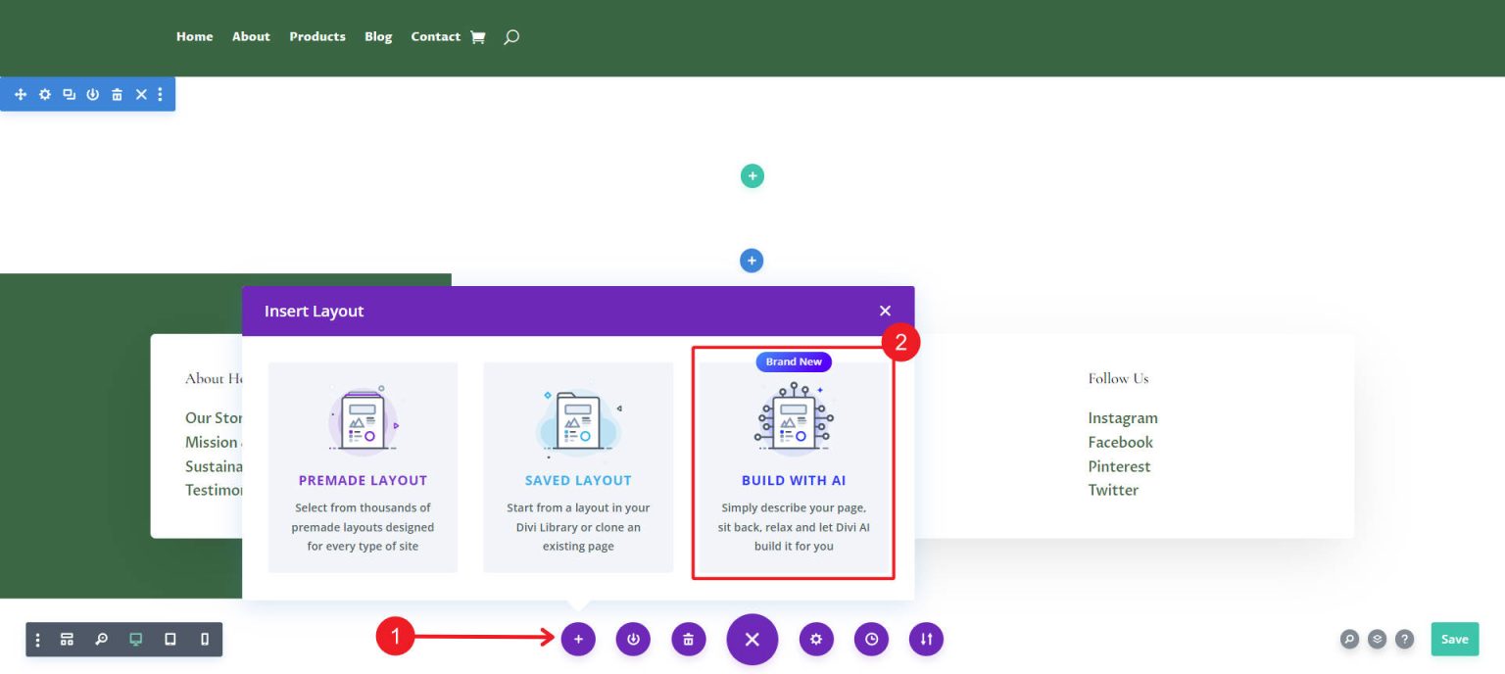
Task: Switch to phone view
Action: point(205,640)
